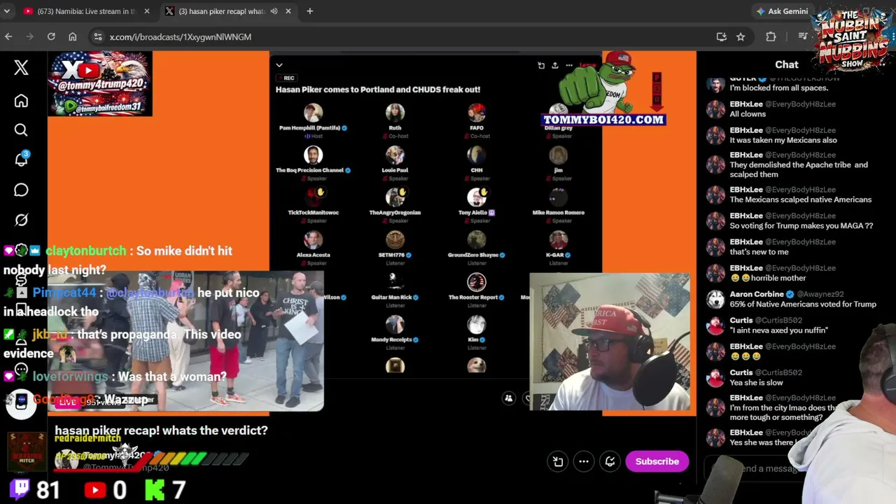Open EBHxLee profile from "All clowns" message
Image resolution: width=896 pixels, height=504 pixels.
(746, 104)
